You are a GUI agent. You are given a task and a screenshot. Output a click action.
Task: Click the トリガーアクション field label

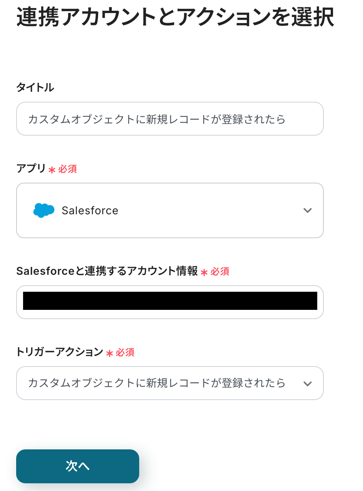pyautogui.click(x=60, y=352)
